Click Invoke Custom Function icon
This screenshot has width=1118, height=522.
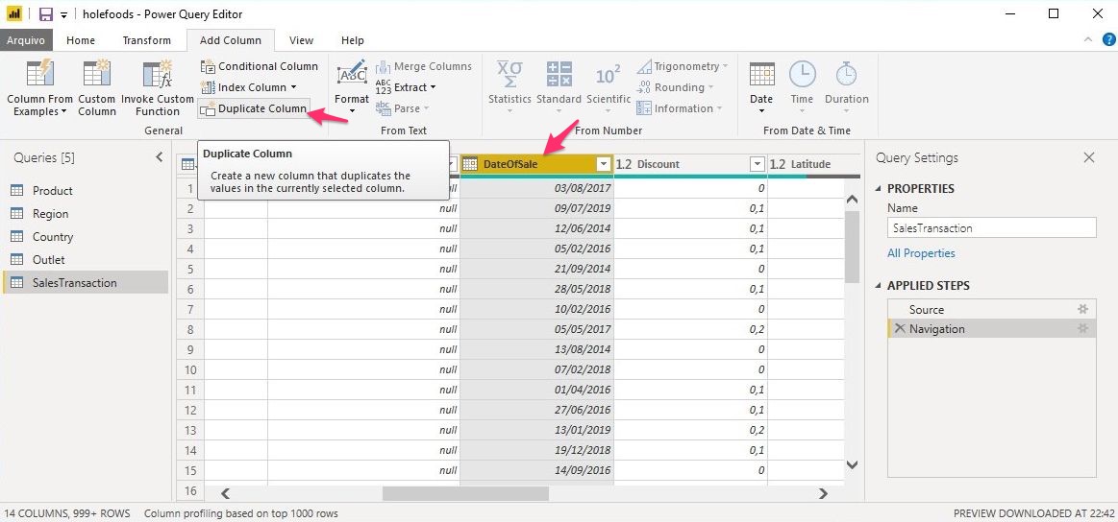tap(157, 75)
